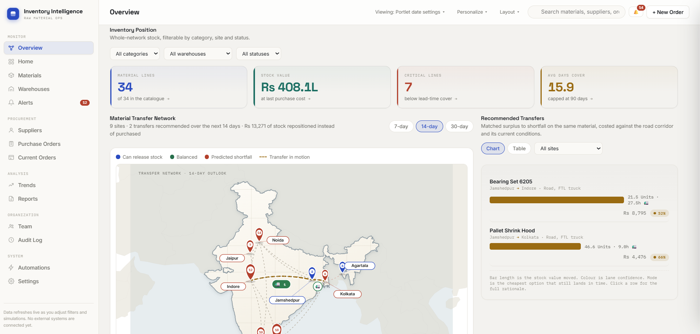
Task: Click the Purchase Orders clipboard icon
Action: [11, 144]
